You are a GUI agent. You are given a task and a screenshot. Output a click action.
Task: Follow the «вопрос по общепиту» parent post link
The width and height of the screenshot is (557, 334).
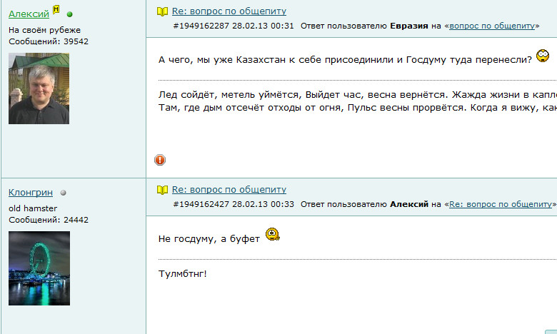(x=492, y=26)
